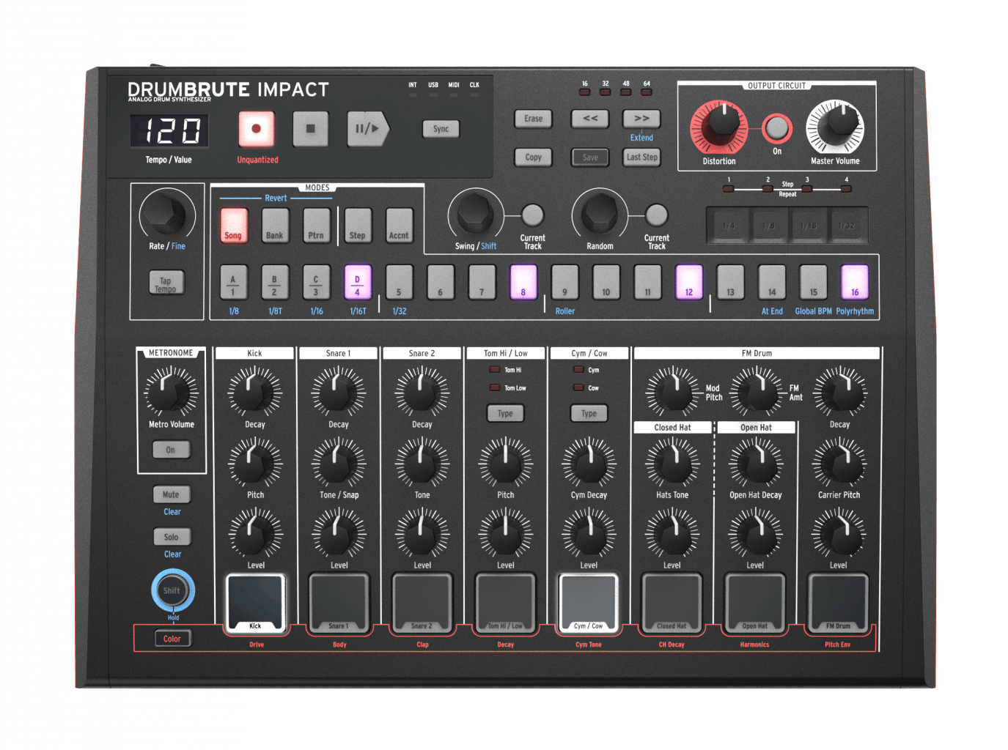
Task: Click the Snare 2 Level knob
Action: (422, 532)
